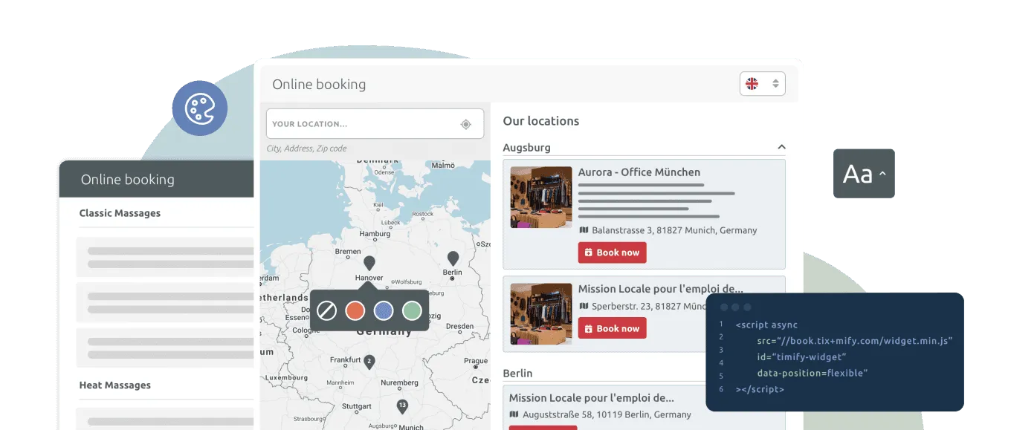The height and width of the screenshot is (430, 1011).
Task: Click the Stuttgart label on the map
Action: coord(357,407)
